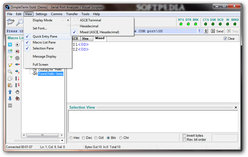Open the Edit menu
Screen dimensions: 248x157
point(19,14)
